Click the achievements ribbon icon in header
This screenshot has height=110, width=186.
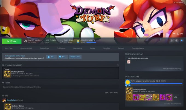(x=78, y=41)
